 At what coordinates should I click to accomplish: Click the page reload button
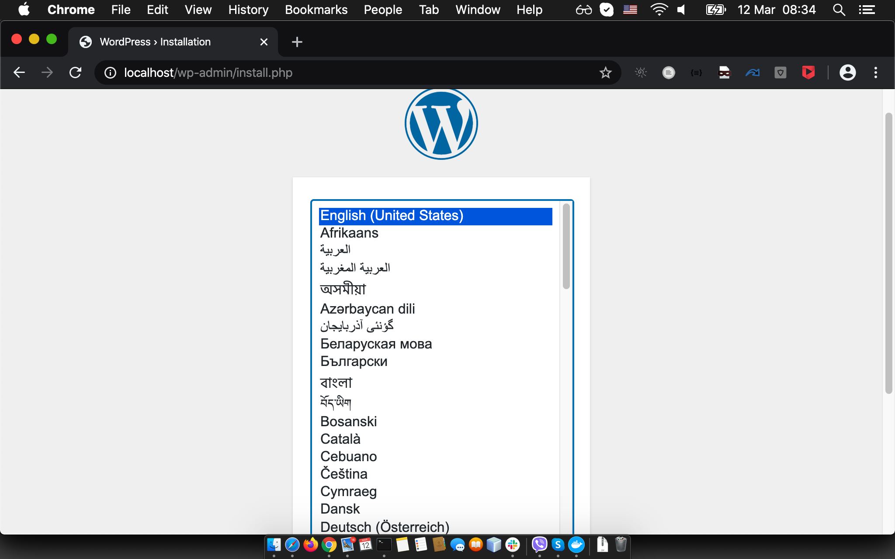(75, 72)
